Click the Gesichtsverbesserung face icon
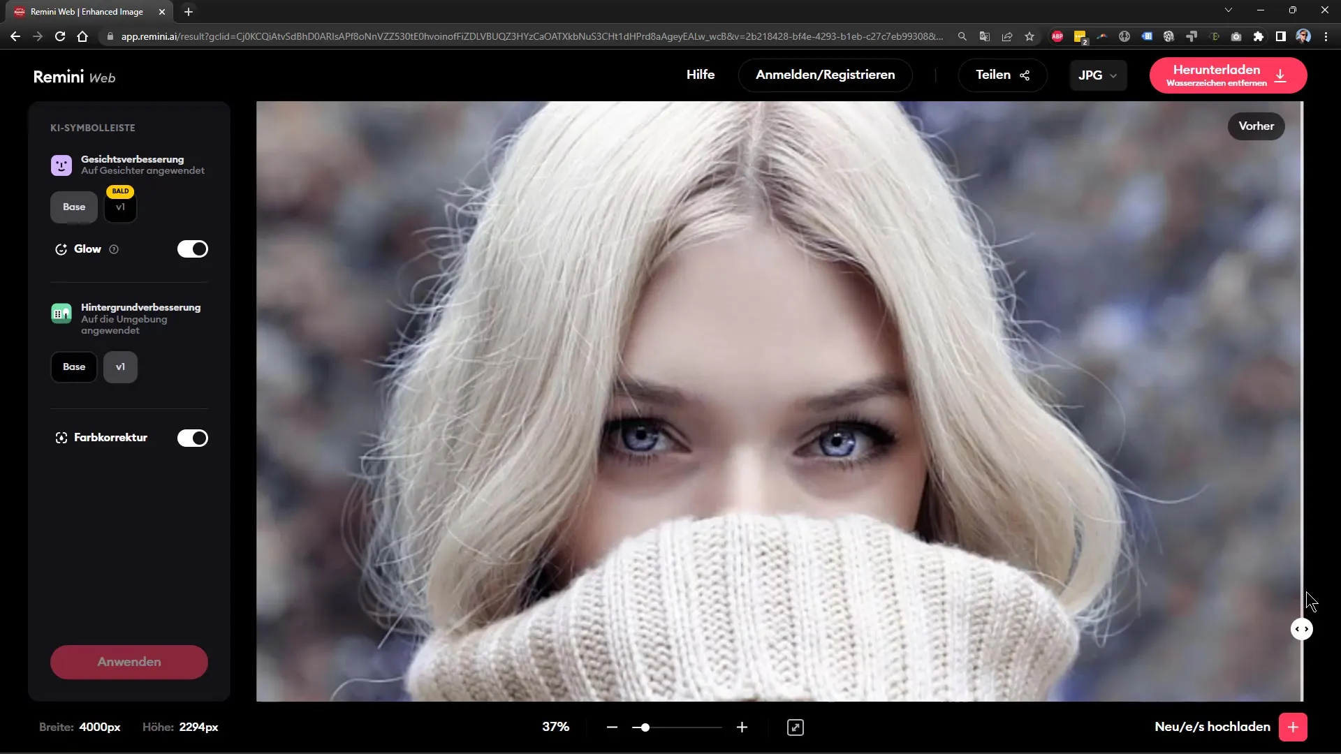Viewport: 1341px width, 754px height. [x=61, y=165]
